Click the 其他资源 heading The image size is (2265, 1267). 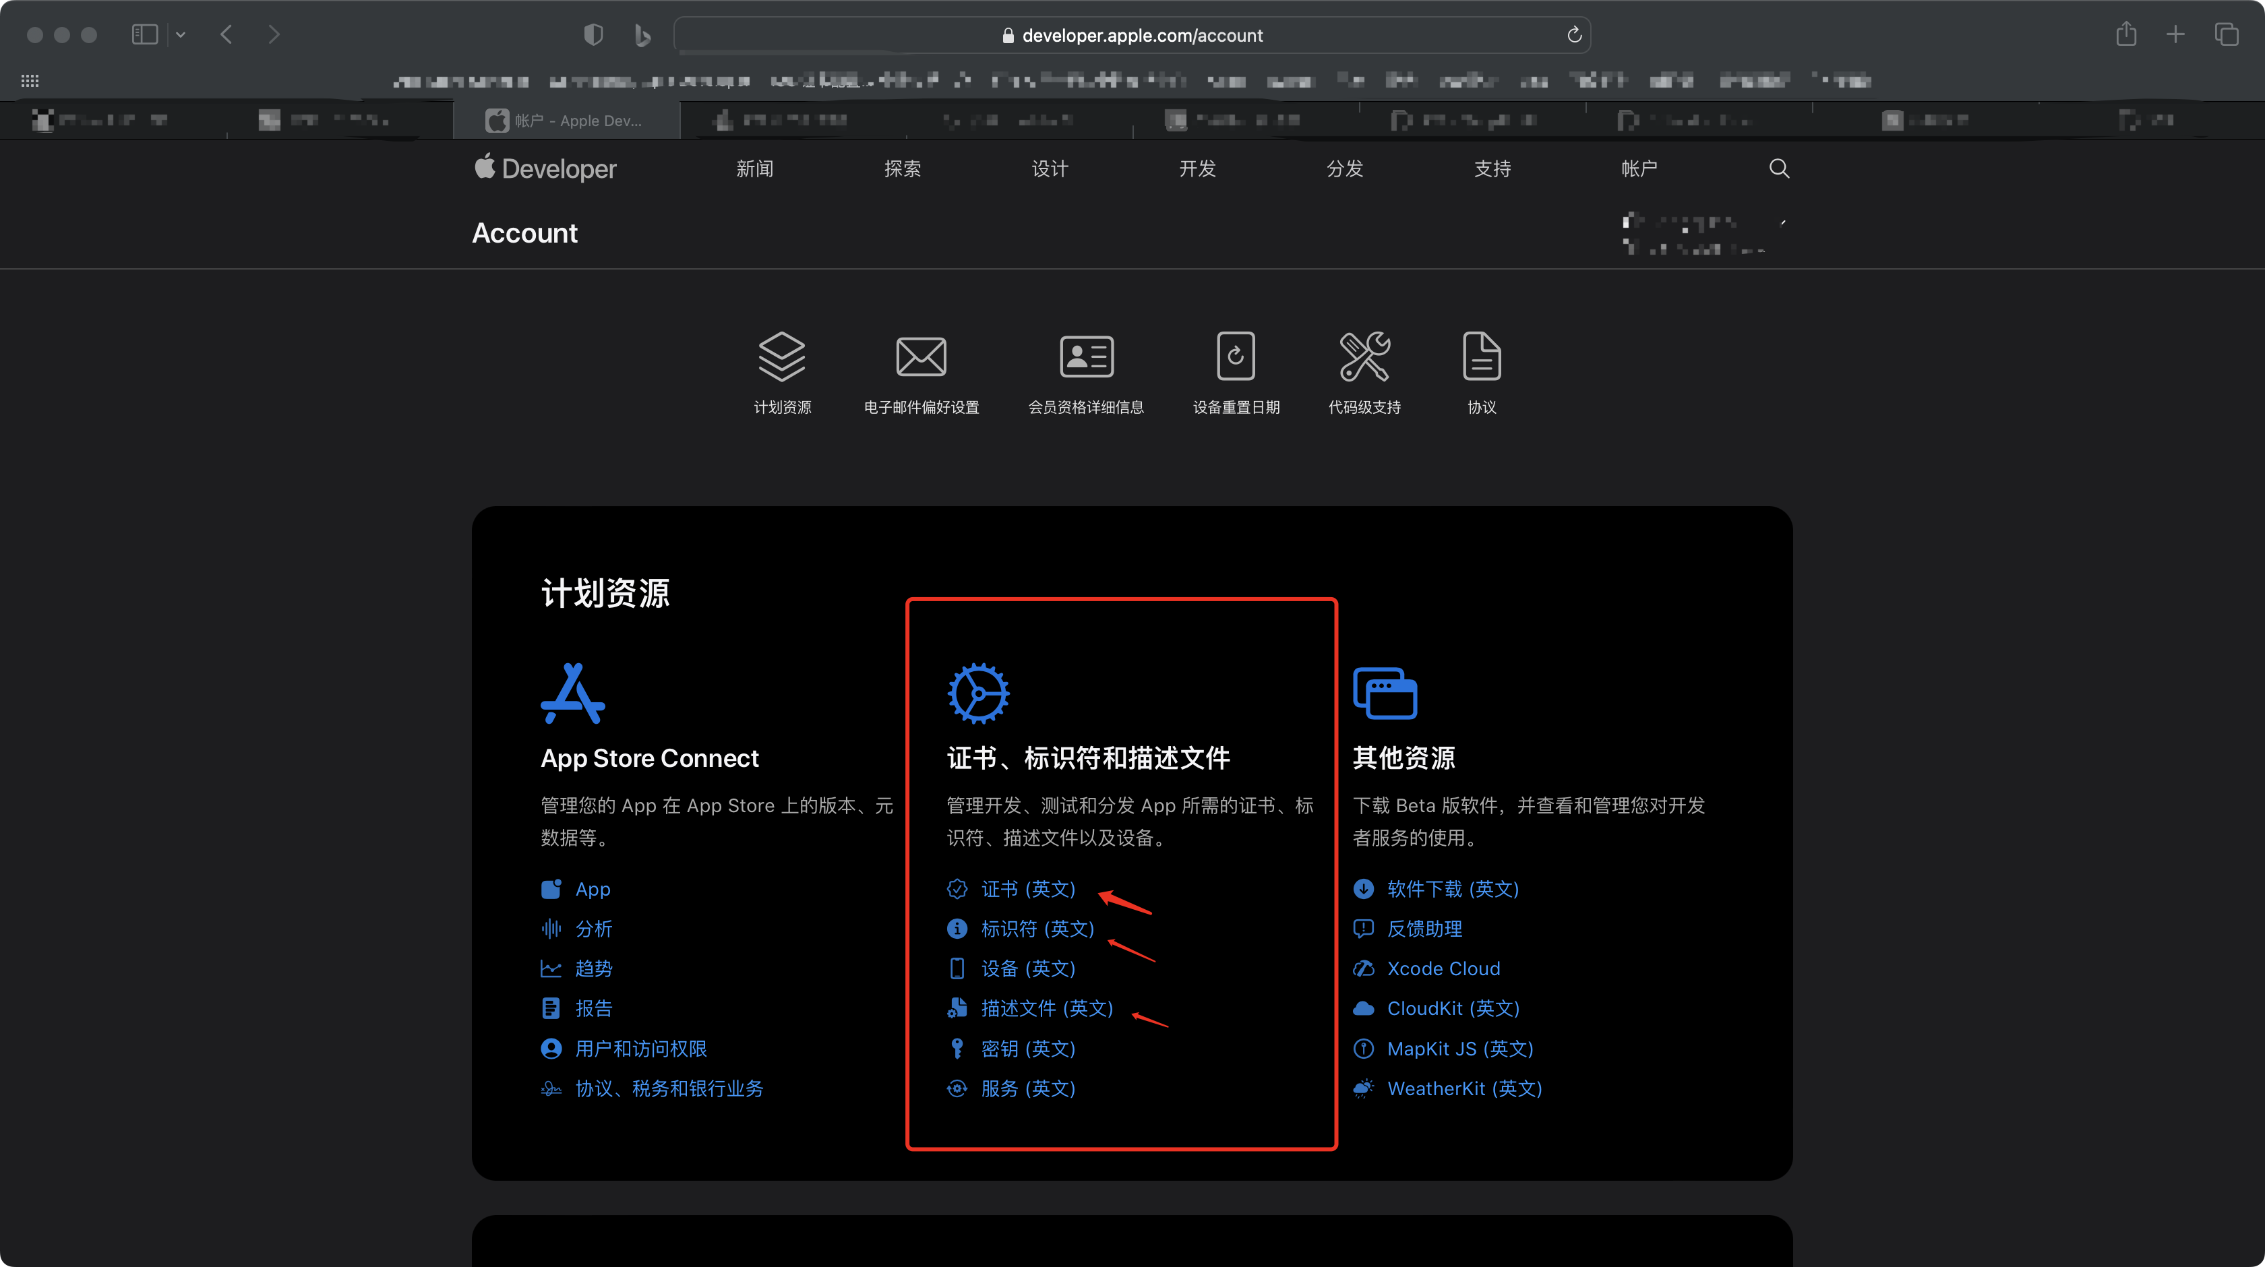click(x=1403, y=758)
